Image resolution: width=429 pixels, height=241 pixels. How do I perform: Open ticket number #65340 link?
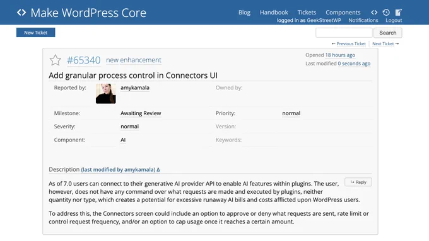coord(84,60)
